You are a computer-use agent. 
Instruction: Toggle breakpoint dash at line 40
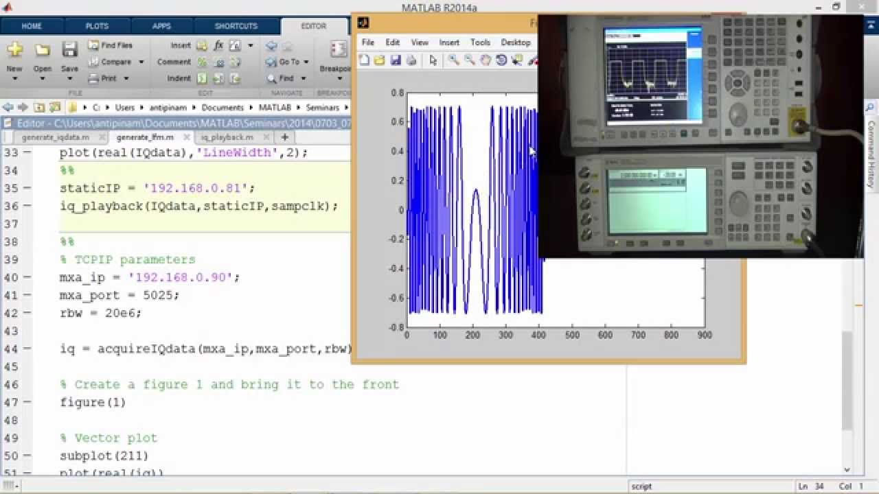pos(27,278)
